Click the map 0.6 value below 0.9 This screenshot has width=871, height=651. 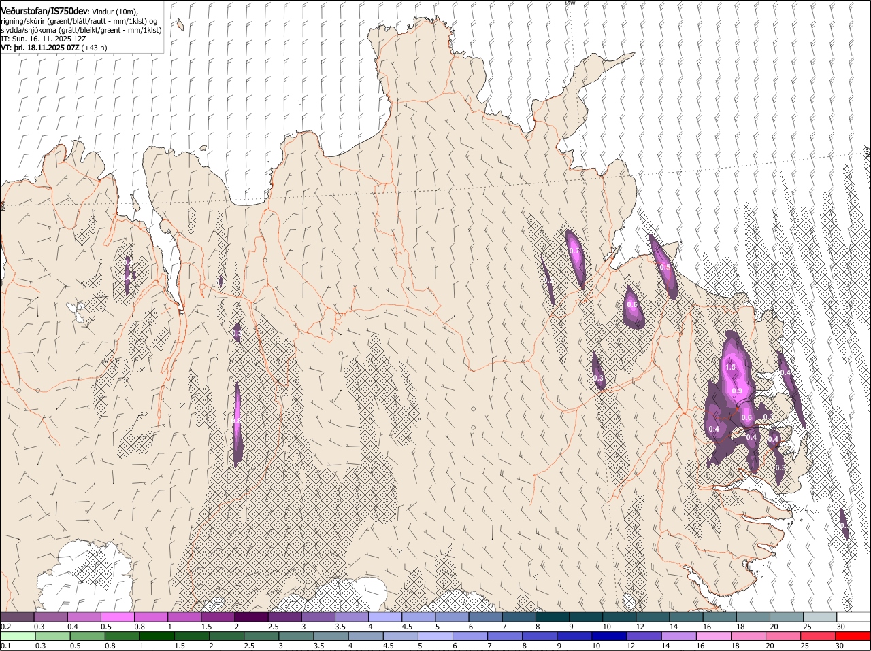point(746,417)
